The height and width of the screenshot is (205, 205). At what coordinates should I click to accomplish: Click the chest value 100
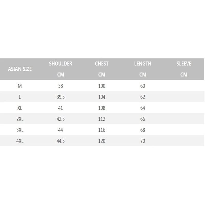point(102,86)
